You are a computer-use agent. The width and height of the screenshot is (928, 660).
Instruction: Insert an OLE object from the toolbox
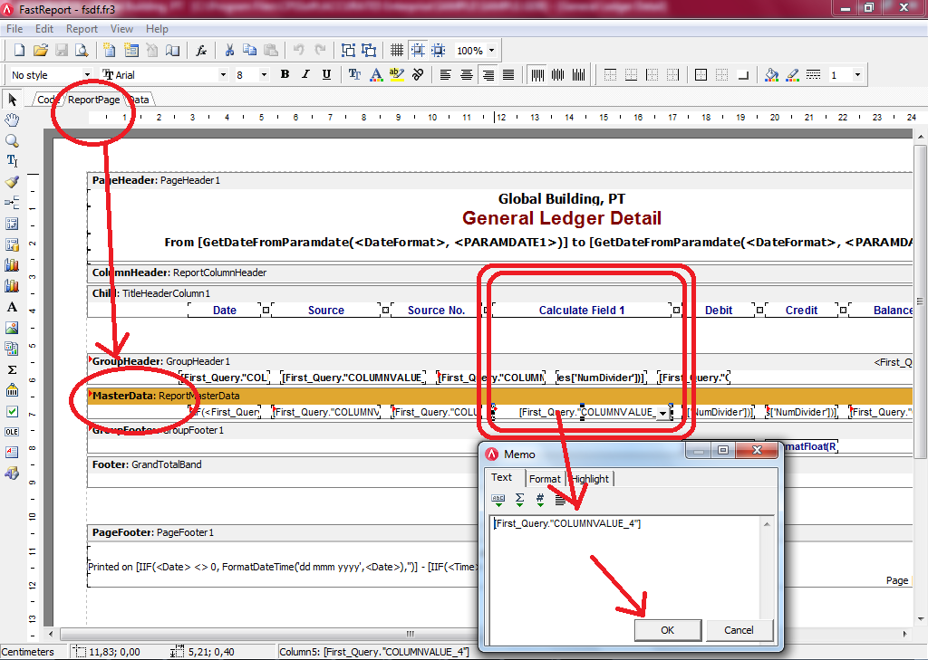click(12, 432)
